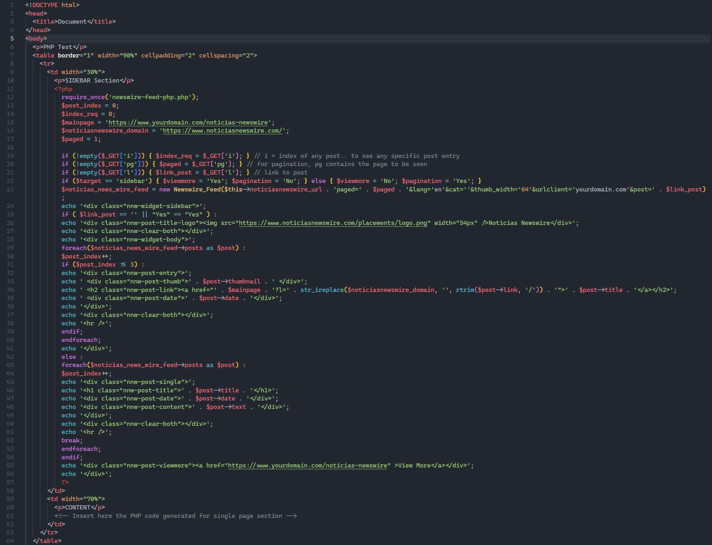
Task: Click the <!DOCTYPE html> declaration
Action: point(52,5)
